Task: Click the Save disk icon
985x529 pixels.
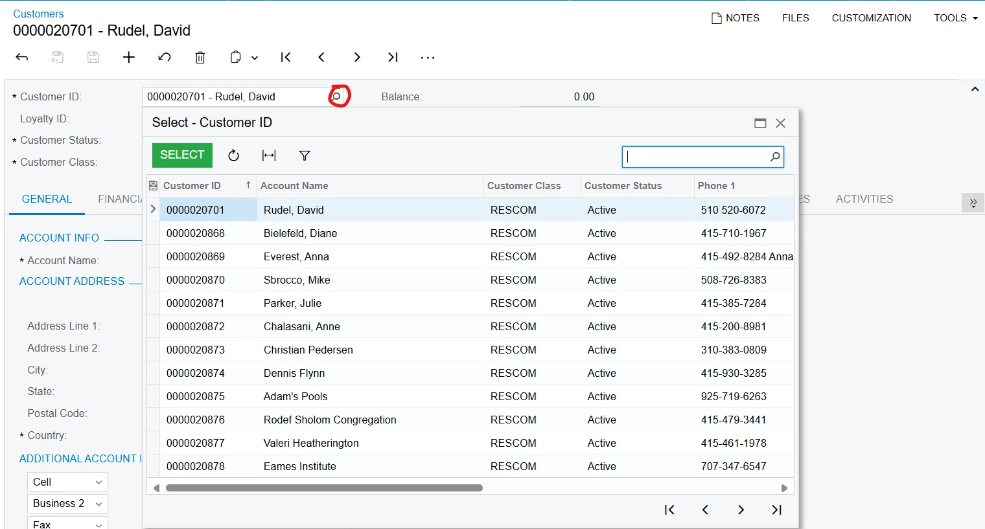Action: coord(93,58)
